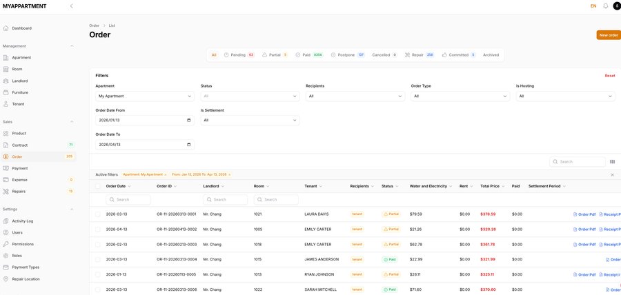Switch to the Repair tab
621x295 pixels.
[420, 55]
